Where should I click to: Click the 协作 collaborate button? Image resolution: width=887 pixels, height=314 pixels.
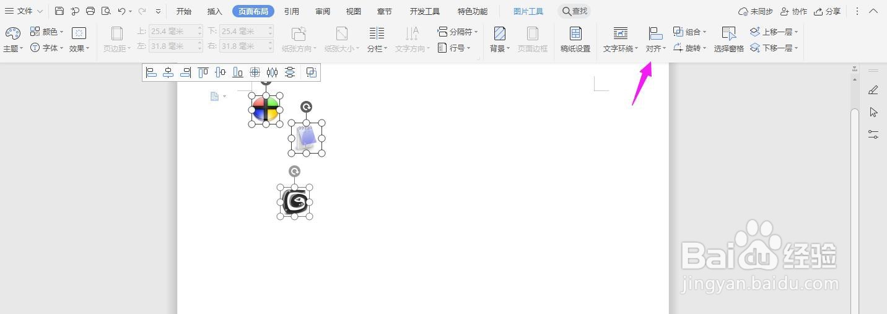click(x=794, y=11)
